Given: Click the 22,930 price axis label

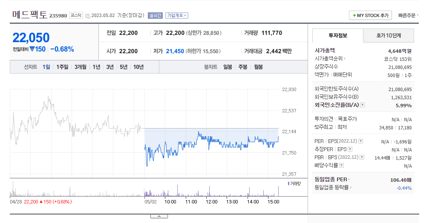Looking at the screenshot, I should pyautogui.click(x=289, y=89).
